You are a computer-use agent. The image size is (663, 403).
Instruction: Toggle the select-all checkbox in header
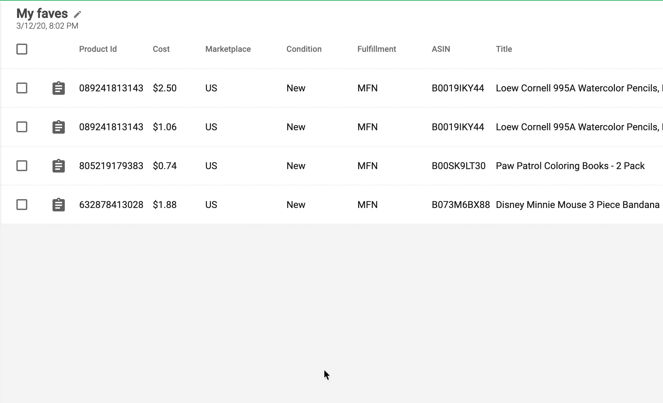pyautogui.click(x=22, y=49)
